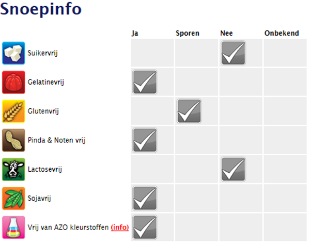Click the Pinda & Noten checkmark under Ja
The image size is (310, 245).
[145, 140]
